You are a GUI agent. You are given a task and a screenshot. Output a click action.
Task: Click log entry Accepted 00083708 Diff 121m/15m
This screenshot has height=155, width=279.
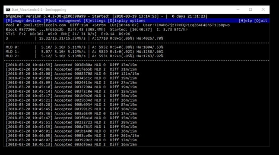tap(72, 74)
